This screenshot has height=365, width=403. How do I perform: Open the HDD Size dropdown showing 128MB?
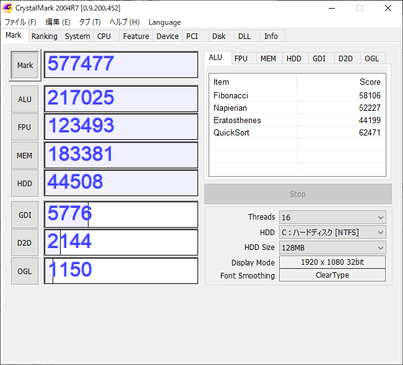332,247
